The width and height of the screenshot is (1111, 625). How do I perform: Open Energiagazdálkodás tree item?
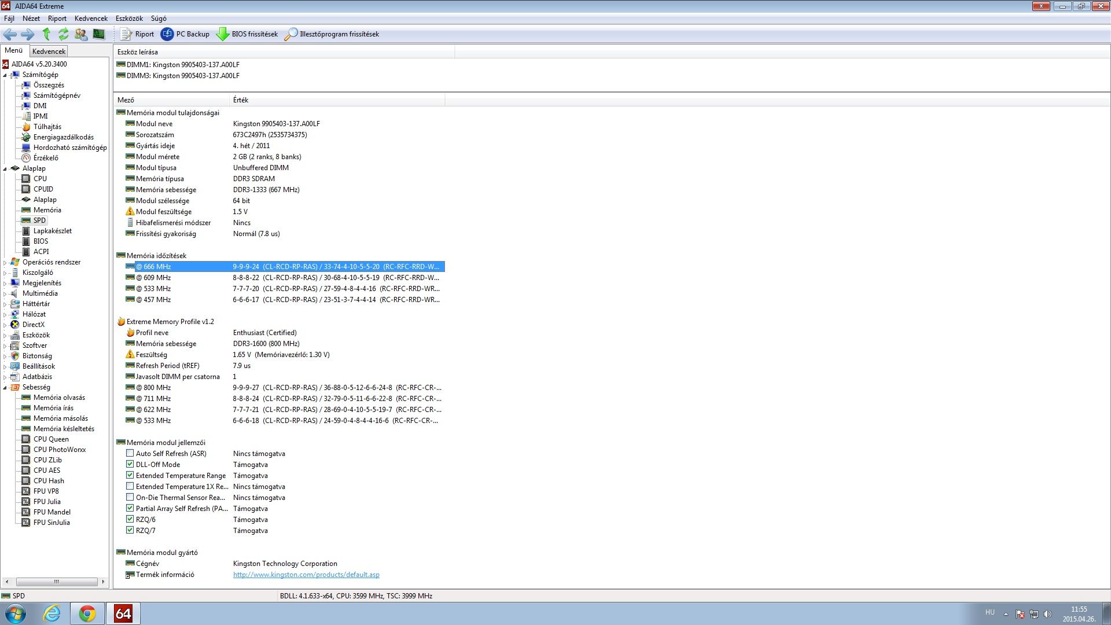pyautogui.click(x=63, y=137)
